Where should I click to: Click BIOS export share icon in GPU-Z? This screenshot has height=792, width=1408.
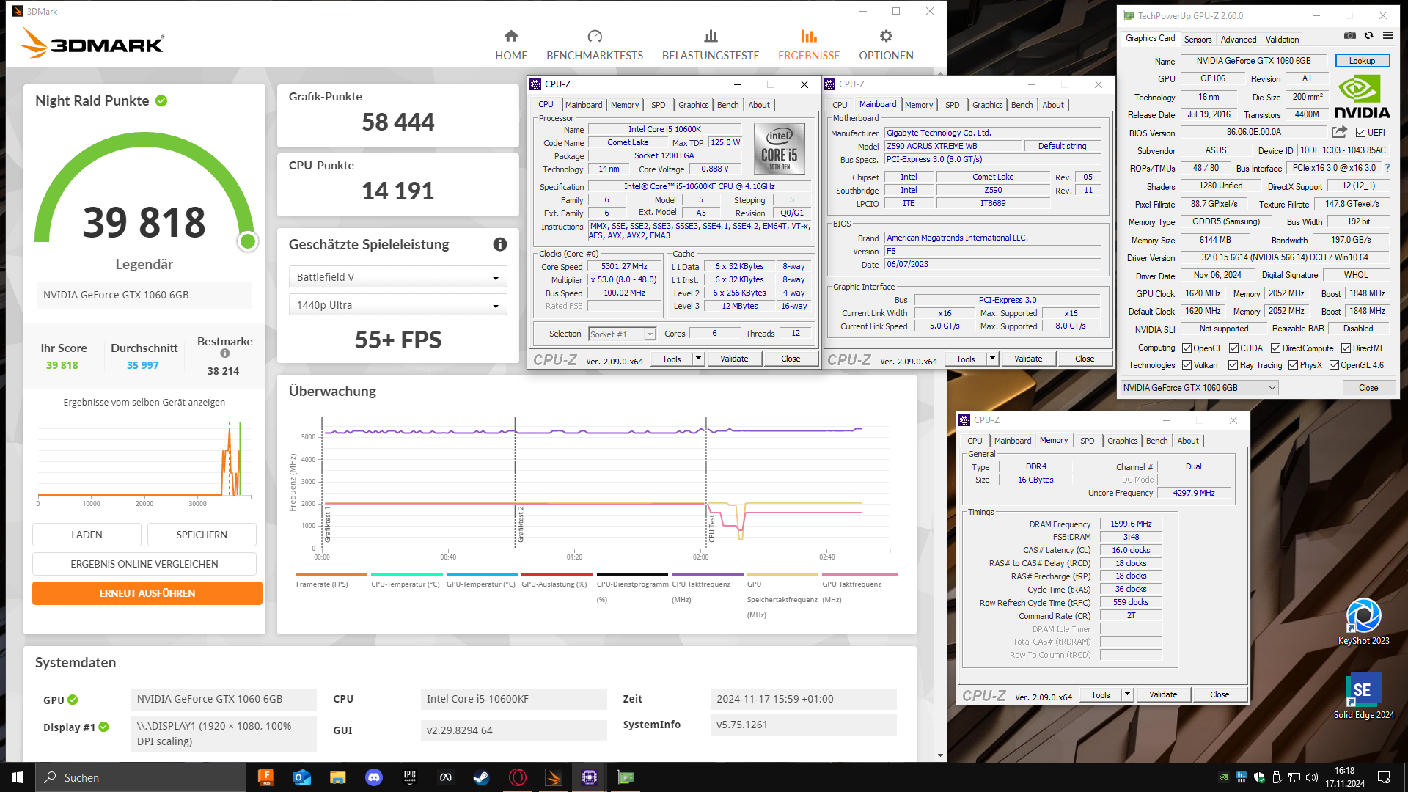[x=1339, y=132]
